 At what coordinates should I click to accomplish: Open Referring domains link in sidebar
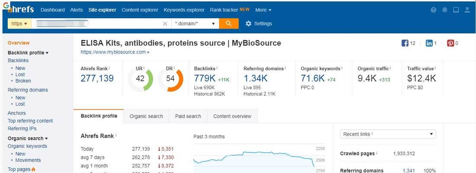[x=28, y=90]
